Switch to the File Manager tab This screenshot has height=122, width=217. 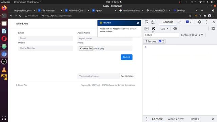pos(48,11)
